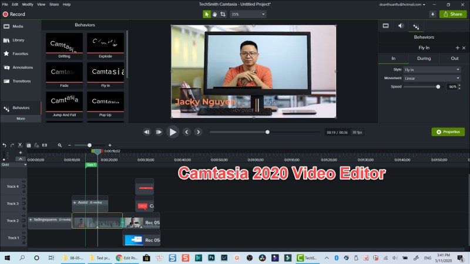This screenshot has height=264, width=470.
Task: Remove the Fly In behavior with X icon
Action: pyautogui.click(x=464, y=48)
